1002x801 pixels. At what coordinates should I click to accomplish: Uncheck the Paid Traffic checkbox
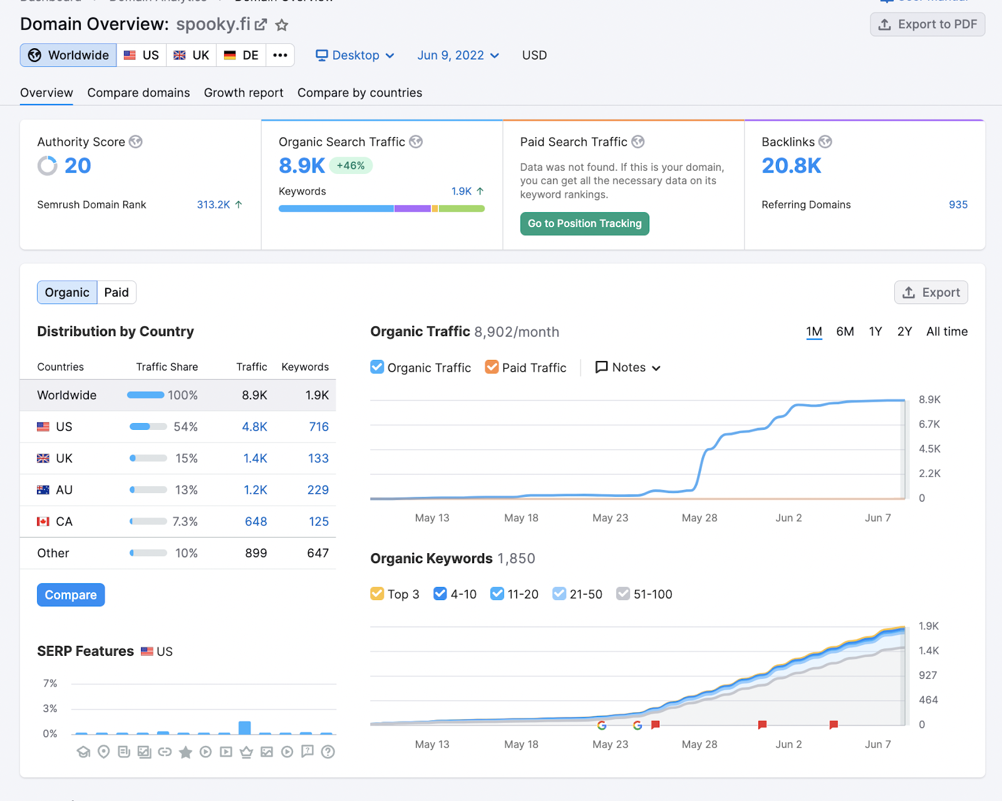click(x=492, y=367)
